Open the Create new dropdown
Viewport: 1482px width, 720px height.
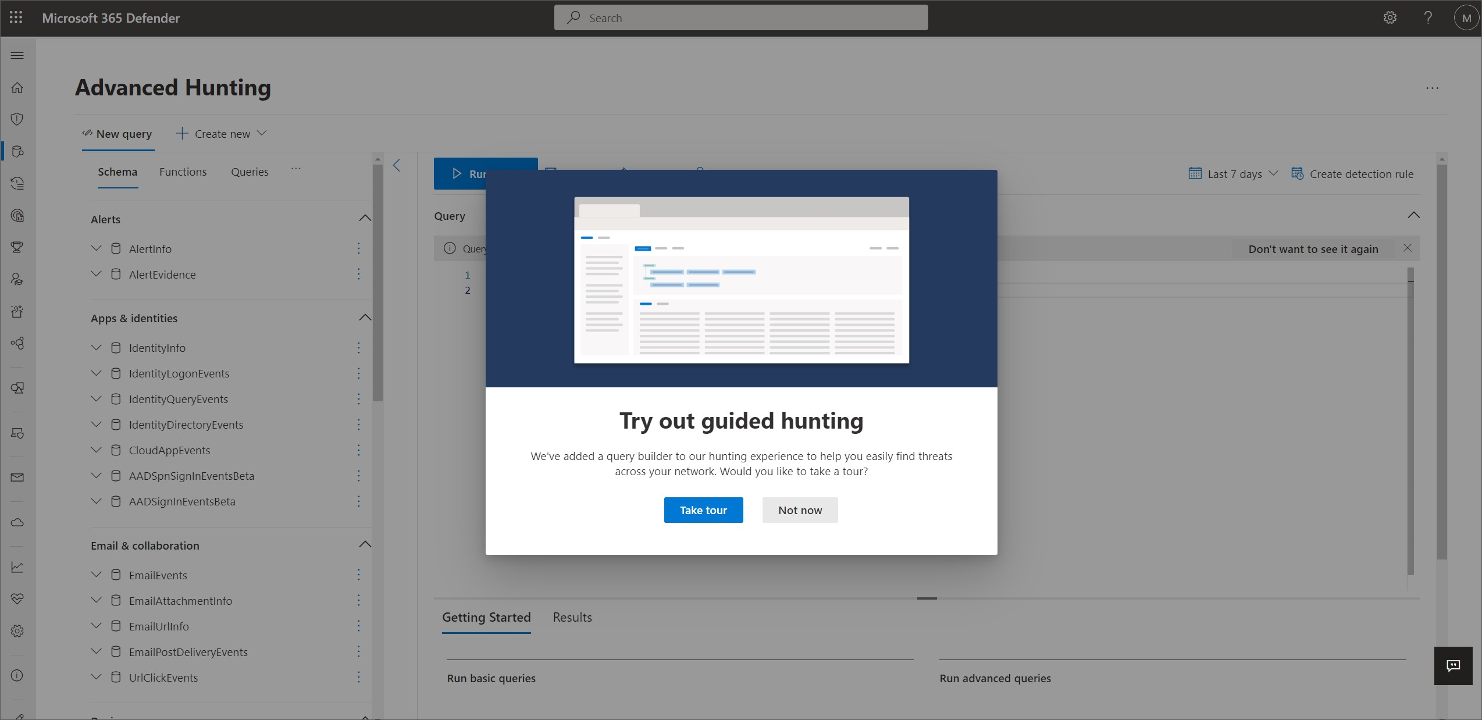(x=222, y=134)
